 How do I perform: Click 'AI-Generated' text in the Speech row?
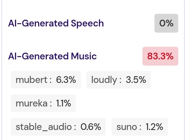(38, 24)
